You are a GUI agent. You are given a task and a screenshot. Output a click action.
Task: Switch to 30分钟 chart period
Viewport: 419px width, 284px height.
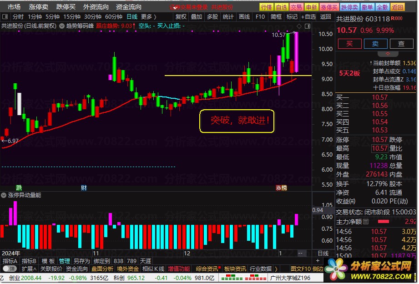(x=93, y=17)
